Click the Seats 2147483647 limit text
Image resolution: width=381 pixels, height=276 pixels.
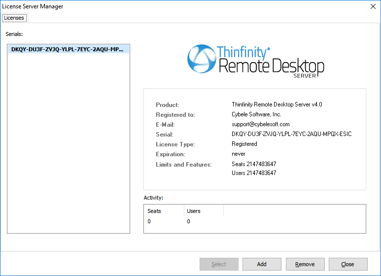click(254, 164)
